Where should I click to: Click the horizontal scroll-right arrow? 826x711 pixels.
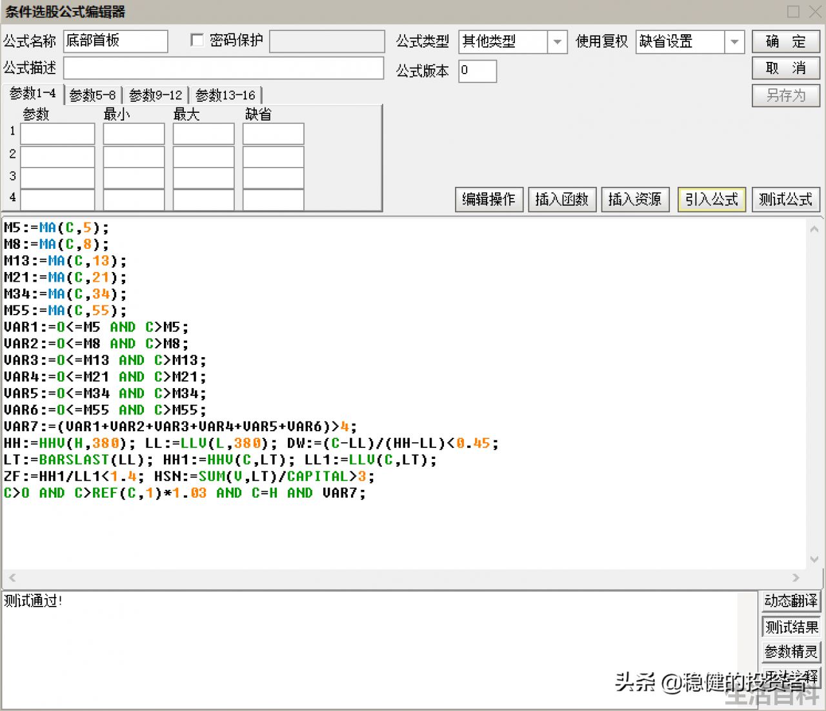[x=796, y=578]
